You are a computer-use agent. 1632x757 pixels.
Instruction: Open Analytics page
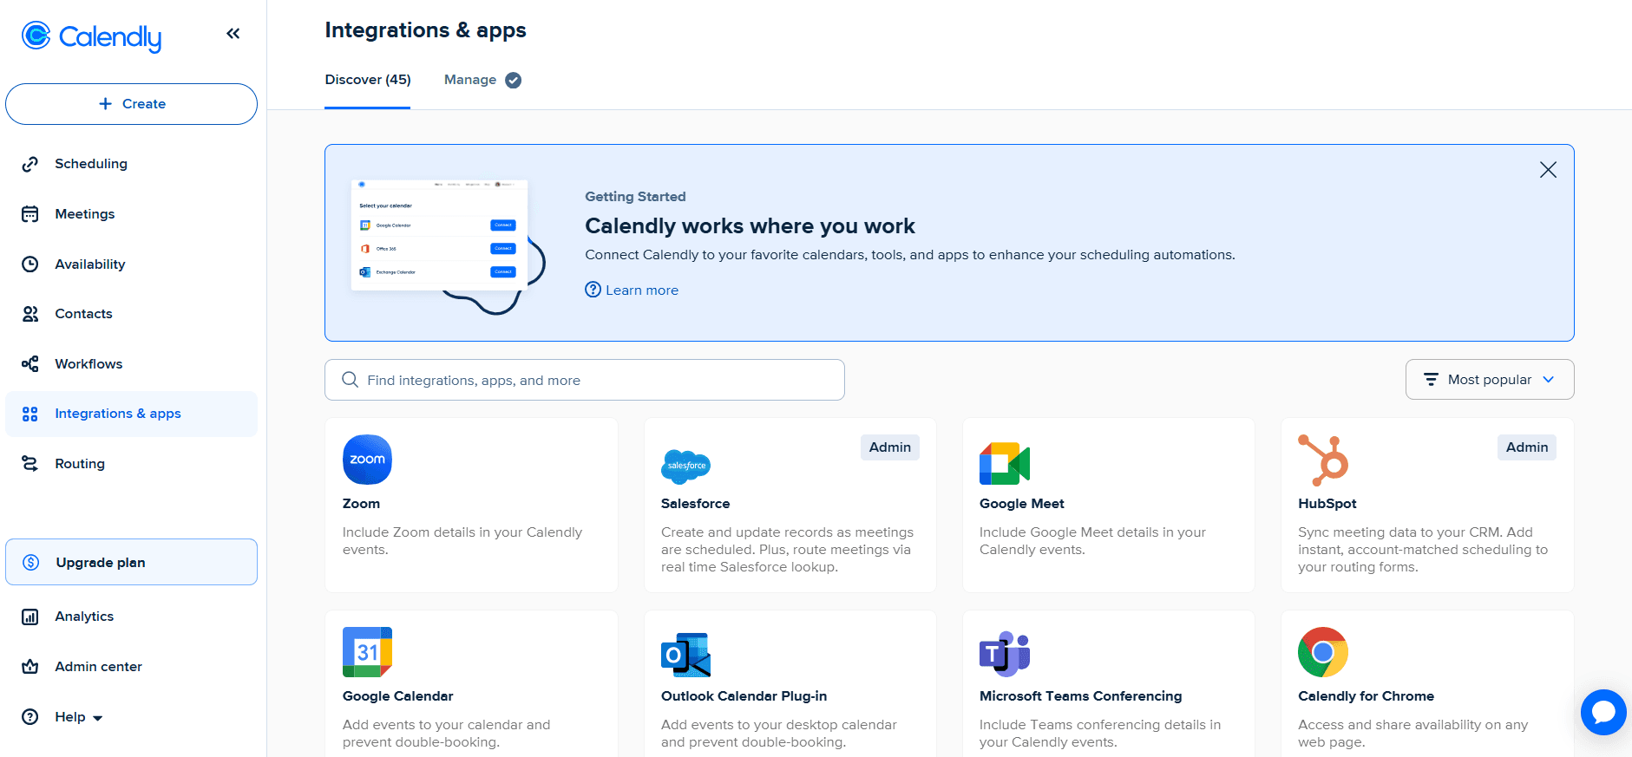pyautogui.click(x=131, y=617)
